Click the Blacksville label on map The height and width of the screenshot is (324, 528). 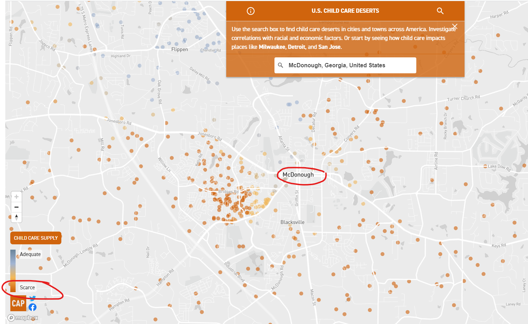[293, 222]
